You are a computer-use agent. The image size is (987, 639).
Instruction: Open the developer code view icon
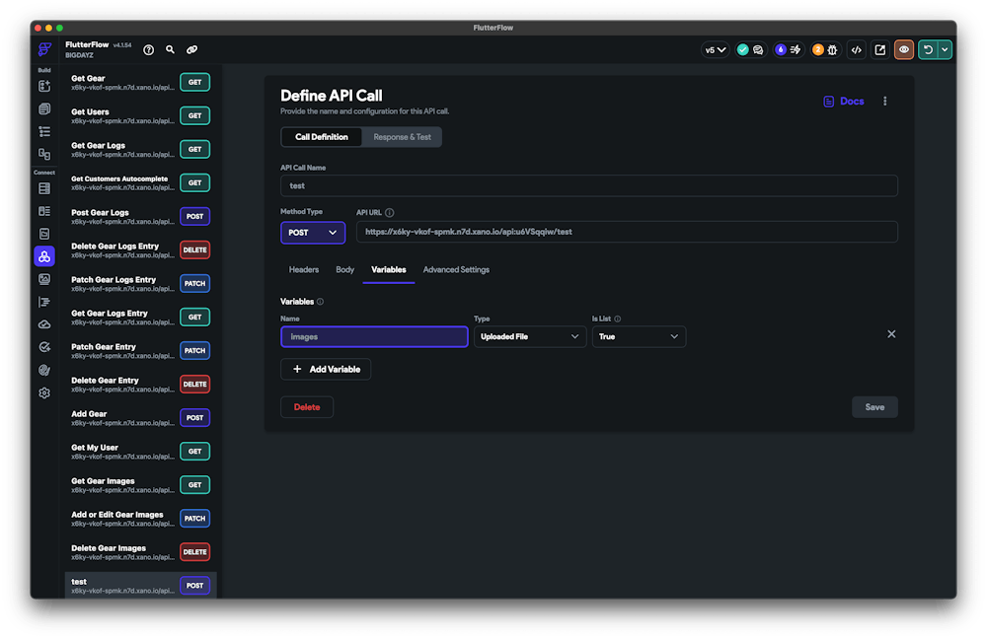click(x=856, y=49)
